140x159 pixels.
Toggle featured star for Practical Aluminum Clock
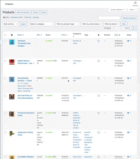(99, 113)
